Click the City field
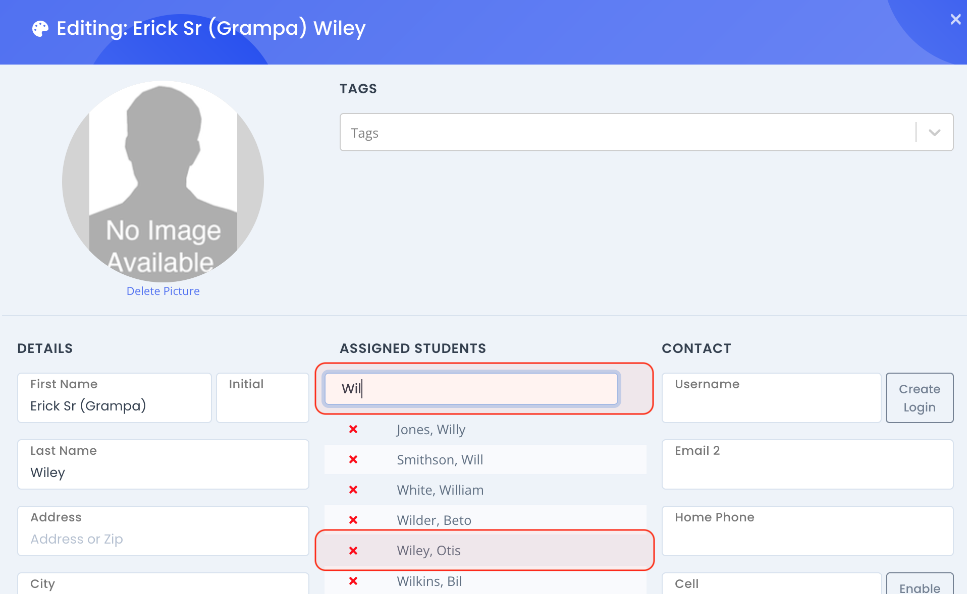Viewport: 967px width, 594px height. (163, 584)
